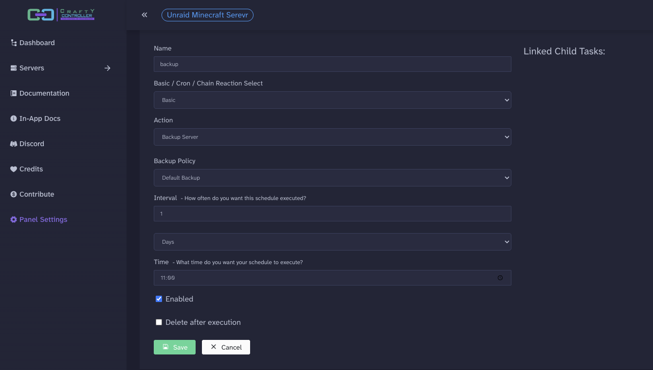
Task: Go to Documentation menu item
Action: [x=44, y=93]
